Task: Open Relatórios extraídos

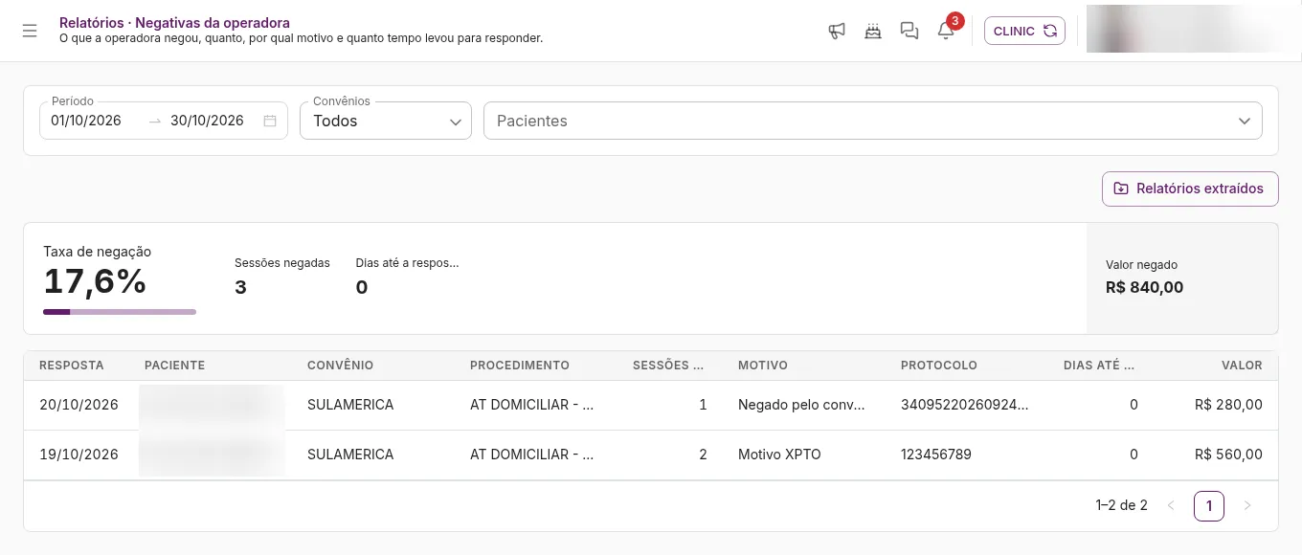Action: (1190, 189)
